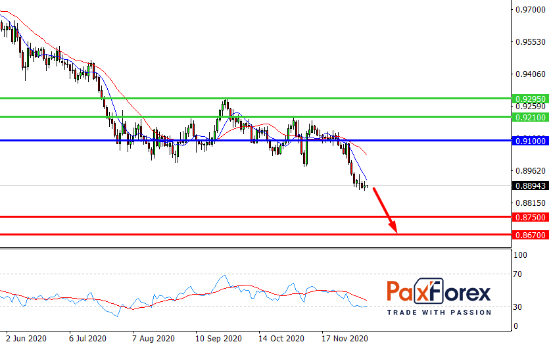Select the blue 0.91000 horizontal line
The width and height of the screenshot is (551, 344).
pyautogui.click(x=256, y=141)
